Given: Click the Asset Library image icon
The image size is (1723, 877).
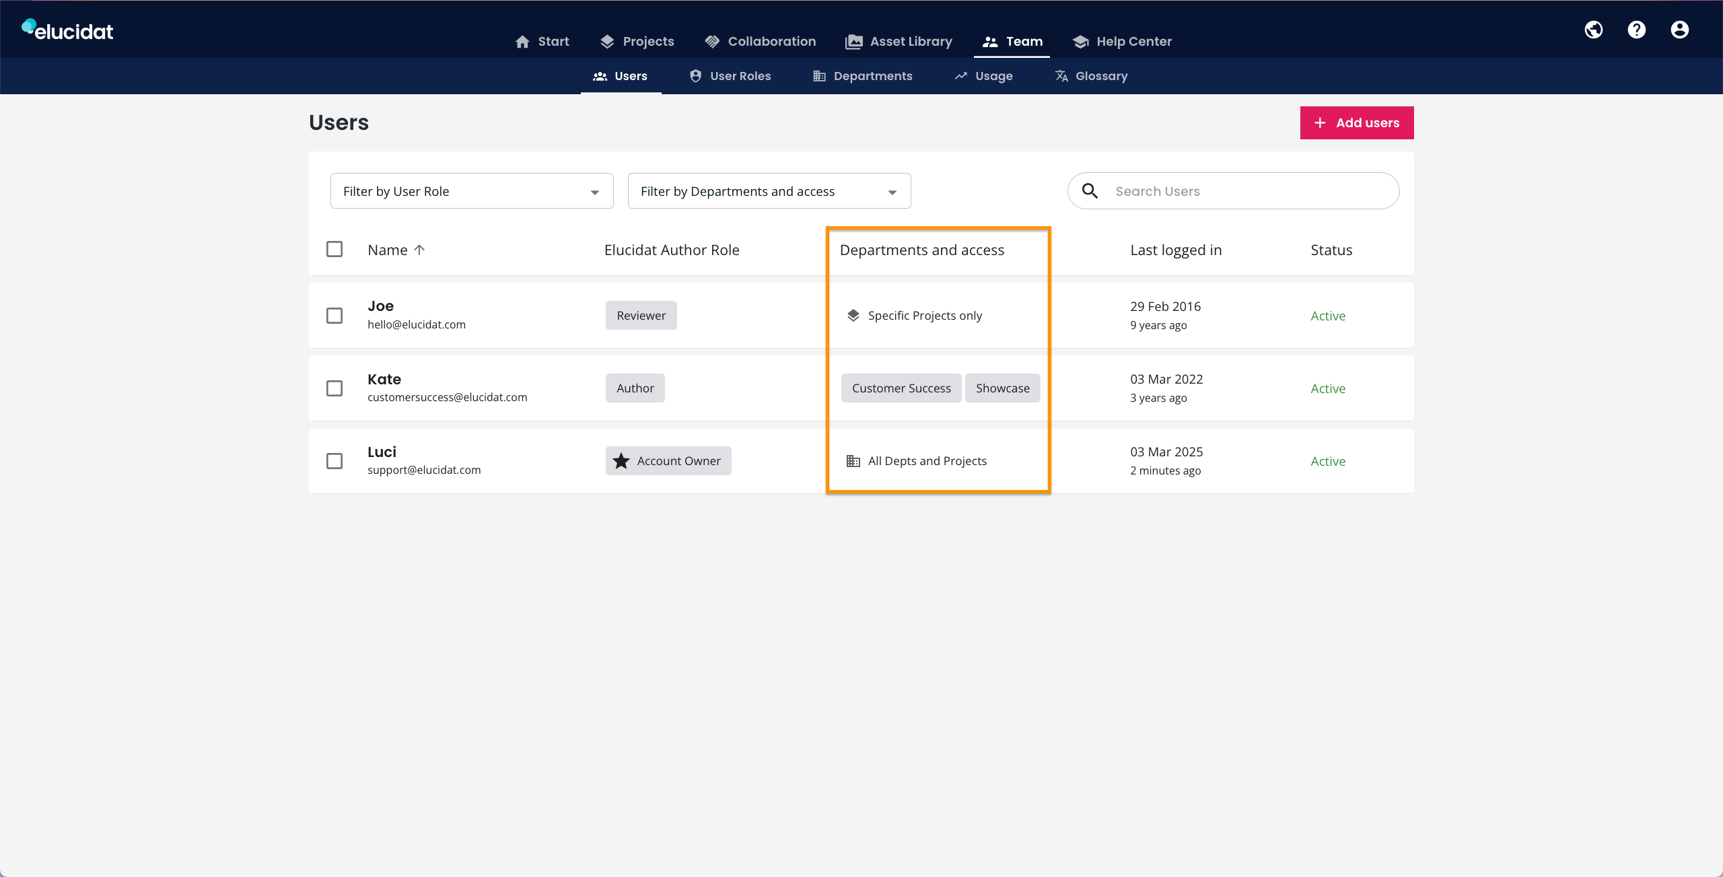Looking at the screenshot, I should (853, 42).
